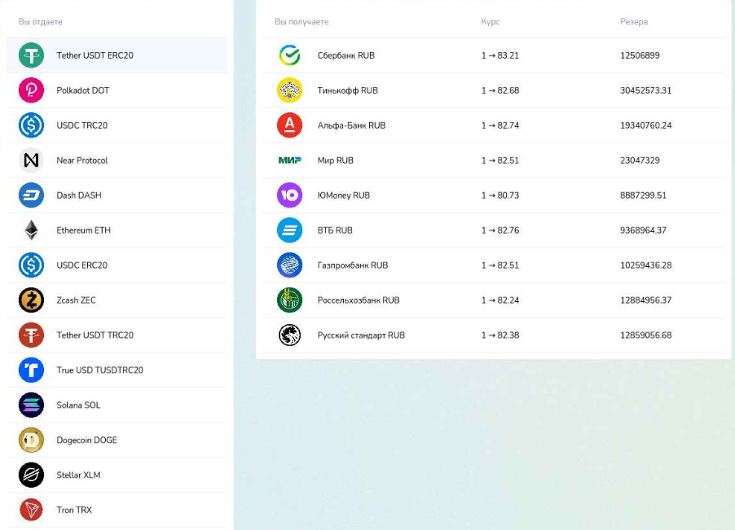
Task: Click the ВТБ blue logo
Action: [x=290, y=230]
